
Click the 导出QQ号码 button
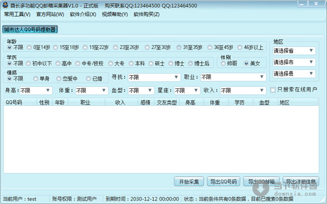click(223, 182)
